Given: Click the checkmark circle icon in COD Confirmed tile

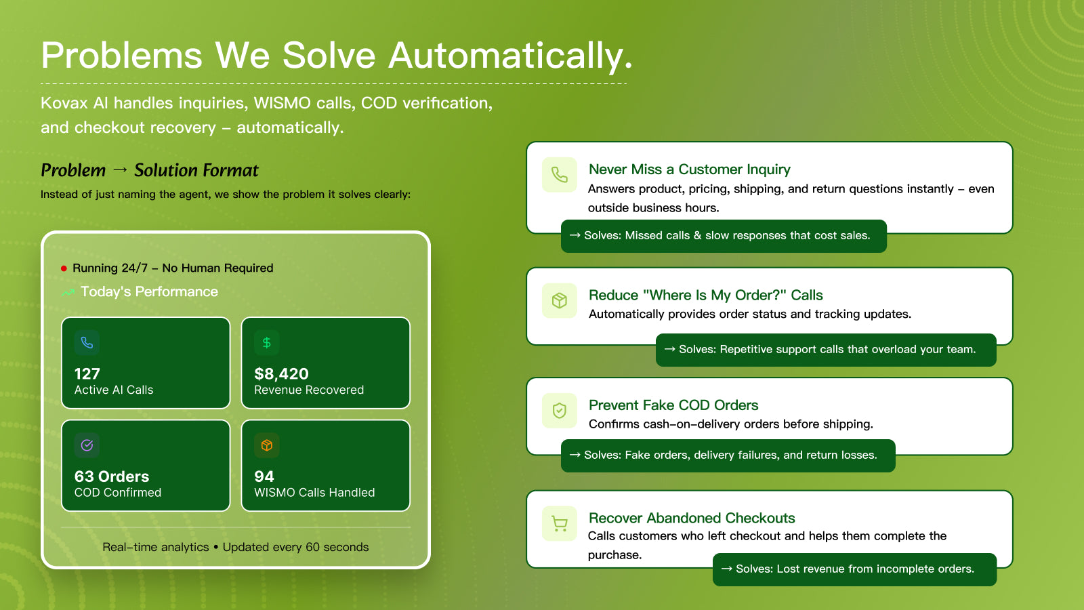Looking at the screenshot, I should (87, 445).
